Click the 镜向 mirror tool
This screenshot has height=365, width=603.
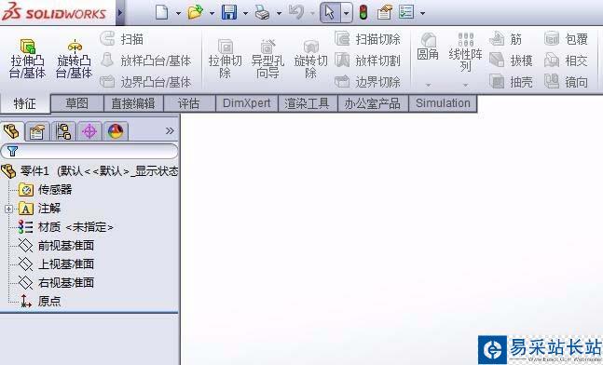pos(566,82)
